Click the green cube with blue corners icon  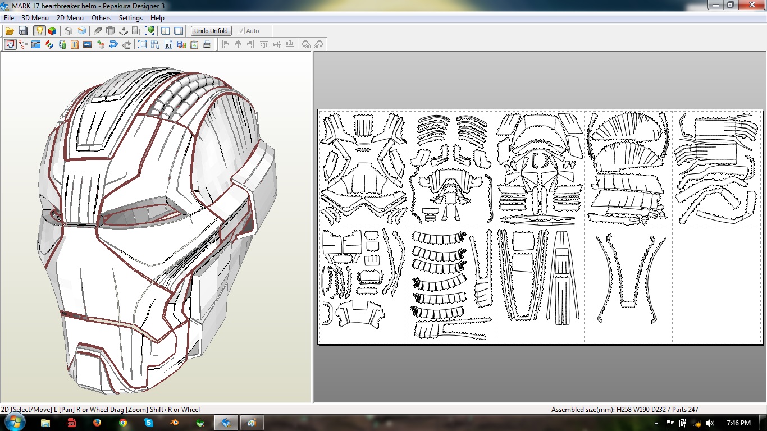click(150, 31)
